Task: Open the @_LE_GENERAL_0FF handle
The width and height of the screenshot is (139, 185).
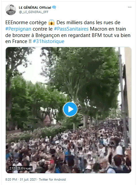Action: (34, 12)
